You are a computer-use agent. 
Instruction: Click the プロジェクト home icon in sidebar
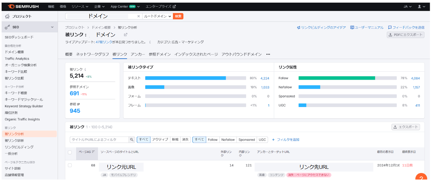point(7,16)
